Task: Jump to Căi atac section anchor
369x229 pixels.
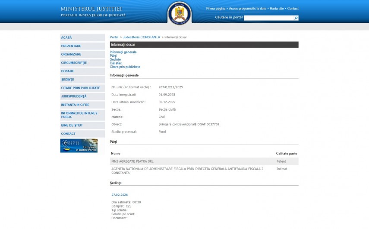Action: pos(116,63)
